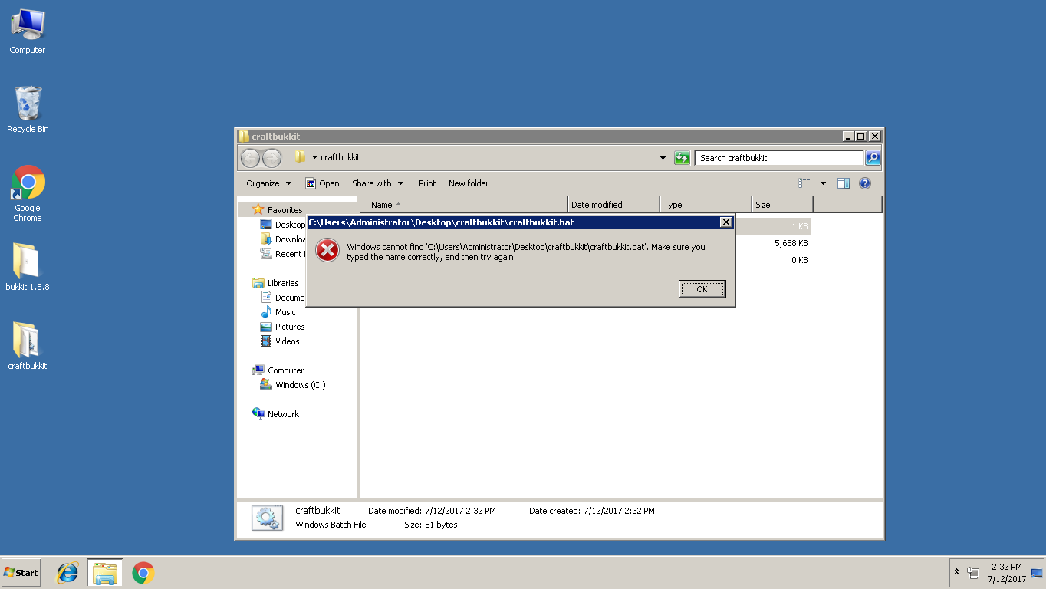Image resolution: width=1046 pixels, height=589 pixels.
Task: Open Desktop under Favorites
Action: [290, 225]
